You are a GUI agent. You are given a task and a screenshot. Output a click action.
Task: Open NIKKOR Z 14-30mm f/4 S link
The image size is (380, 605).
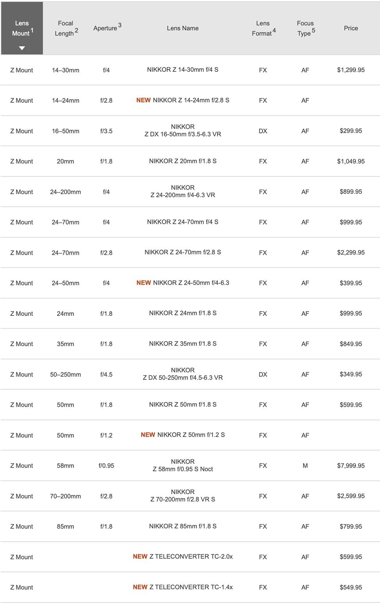[x=182, y=70]
